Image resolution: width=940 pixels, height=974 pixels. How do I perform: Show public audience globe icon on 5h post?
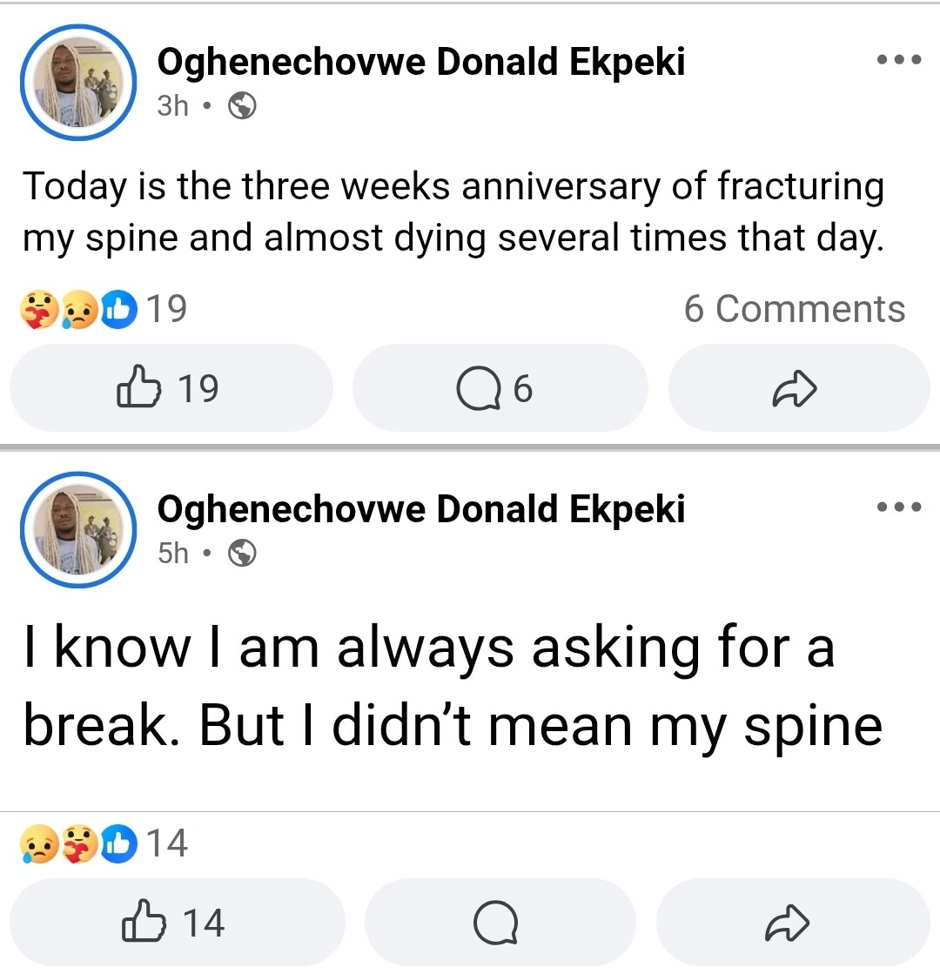(242, 553)
